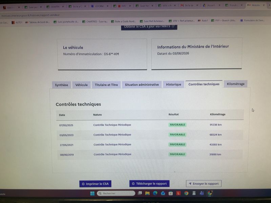
Task: Open the Boite à Outils Nord bookmark
Action: (x=123, y=21)
